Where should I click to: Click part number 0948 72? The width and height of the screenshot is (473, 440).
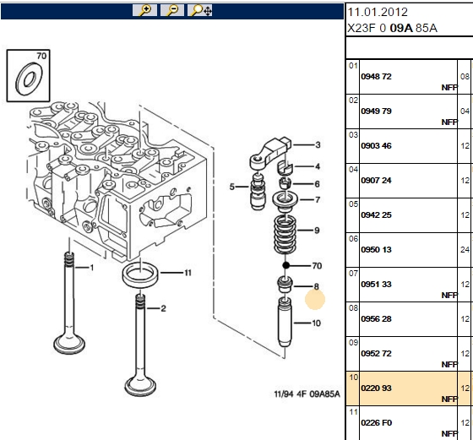point(376,77)
